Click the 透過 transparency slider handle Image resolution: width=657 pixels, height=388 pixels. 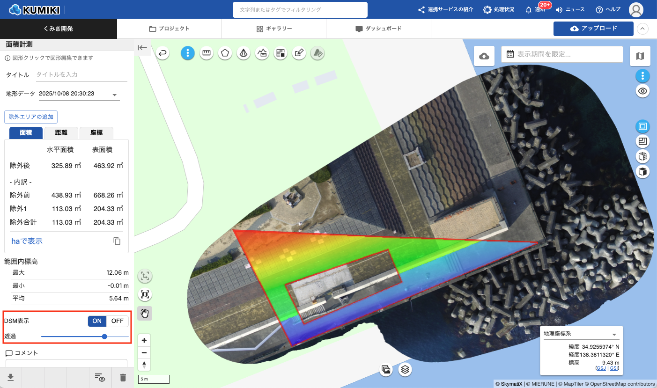(104, 336)
